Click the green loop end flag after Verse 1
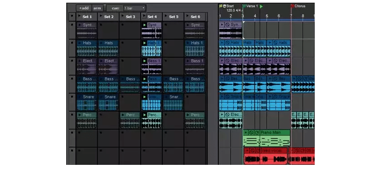 point(261,6)
